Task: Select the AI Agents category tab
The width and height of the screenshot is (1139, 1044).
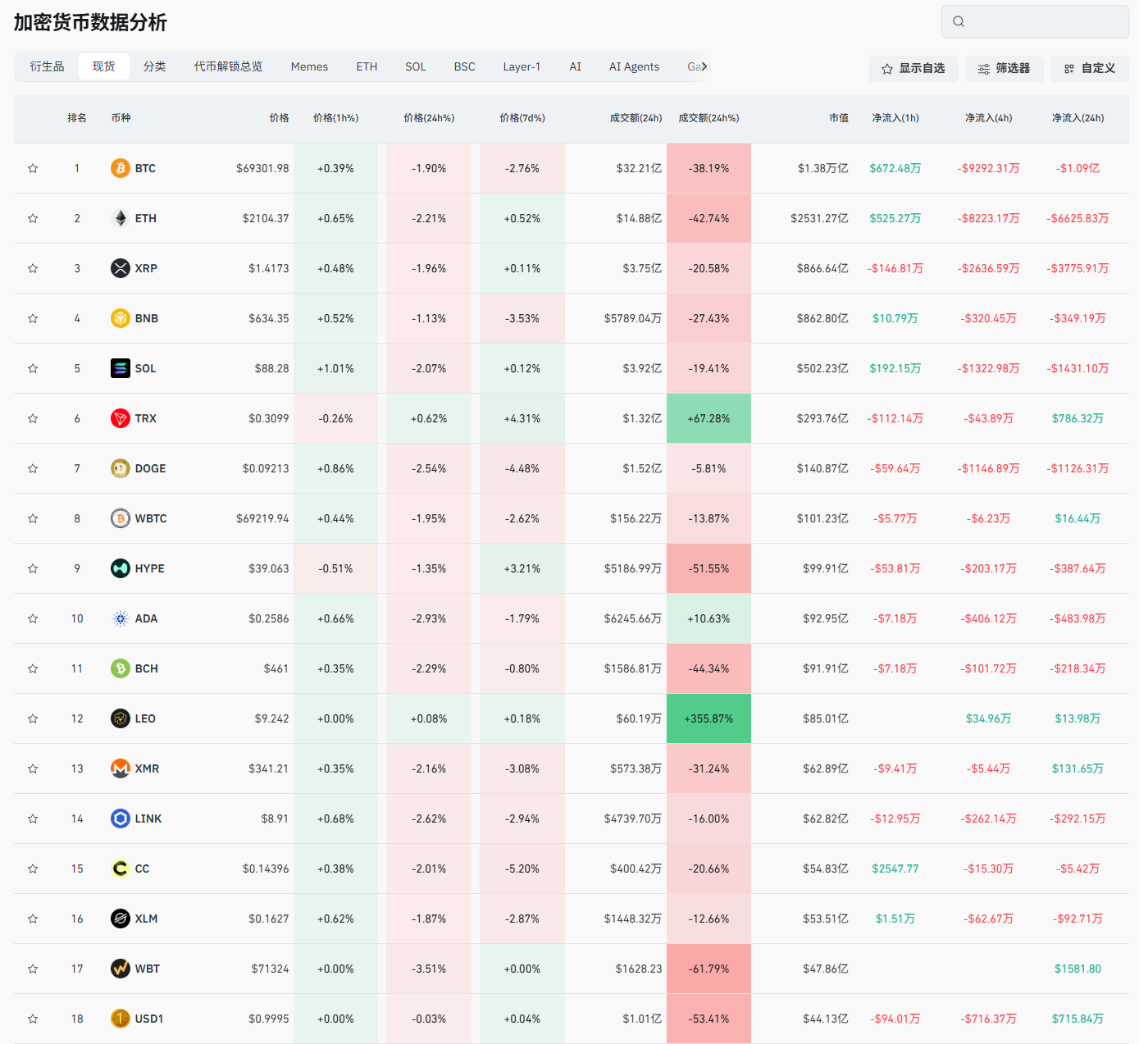Action: tap(634, 66)
